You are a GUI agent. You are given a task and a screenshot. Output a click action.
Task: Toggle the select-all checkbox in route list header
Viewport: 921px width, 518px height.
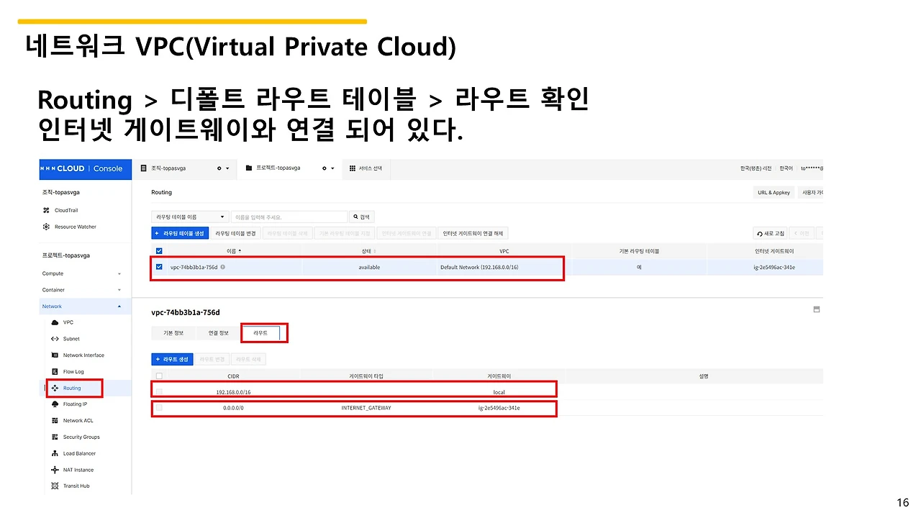pos(159,376)
